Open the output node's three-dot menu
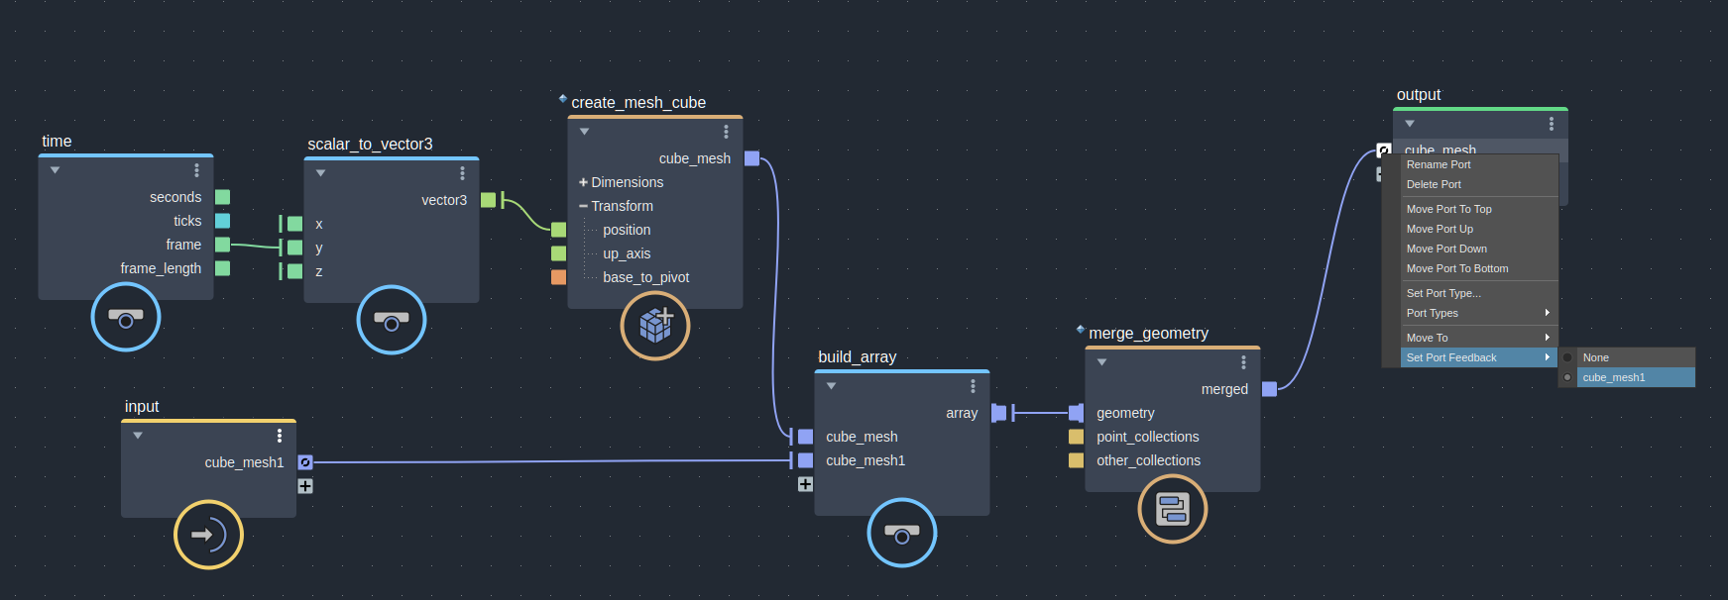The width and height of the screenshot is (1728, 600). 1552,124
